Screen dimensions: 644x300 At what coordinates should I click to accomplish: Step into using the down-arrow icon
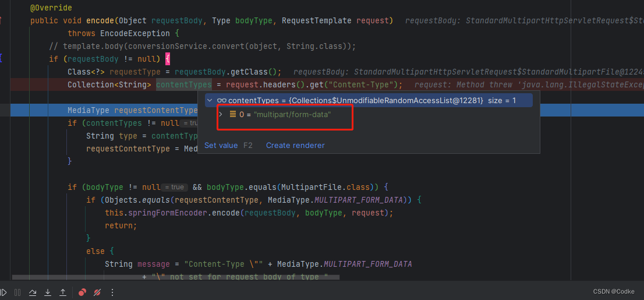pos(48,292)
